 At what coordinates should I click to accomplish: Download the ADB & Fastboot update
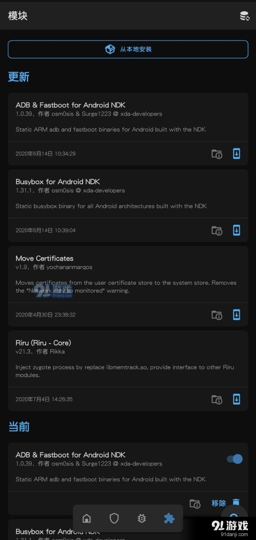coord(237,154)
